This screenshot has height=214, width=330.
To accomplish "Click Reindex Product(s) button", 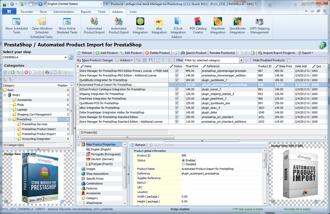I will point(222,53).
